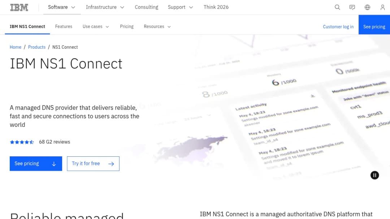Expand the Software menu
The image size is (390, 219).
click(x=62, y=7)
